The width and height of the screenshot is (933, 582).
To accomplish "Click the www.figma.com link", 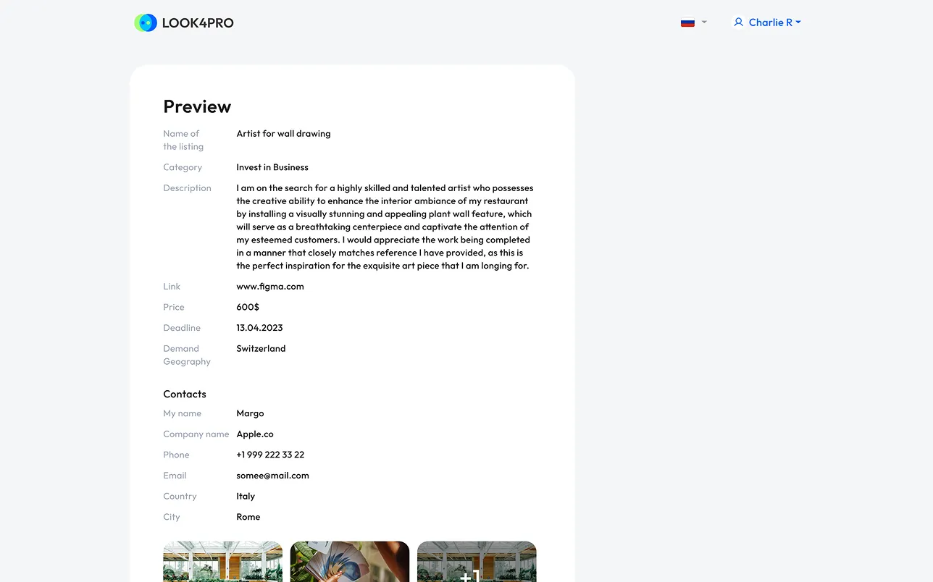I will click(270, 287).
